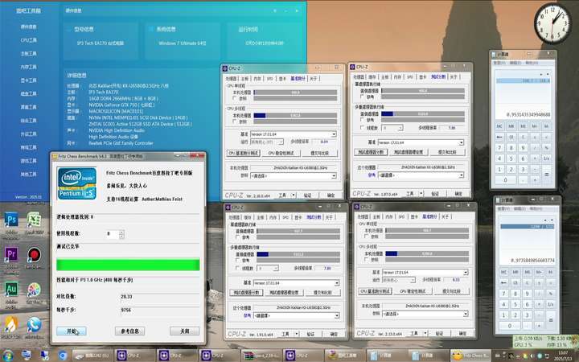The height and width of the screenshot is (362, 579).
Task: Toggle multi-thread 参考 checkbox in CPU-Z 2.10.0
Action: coord(235,121)
